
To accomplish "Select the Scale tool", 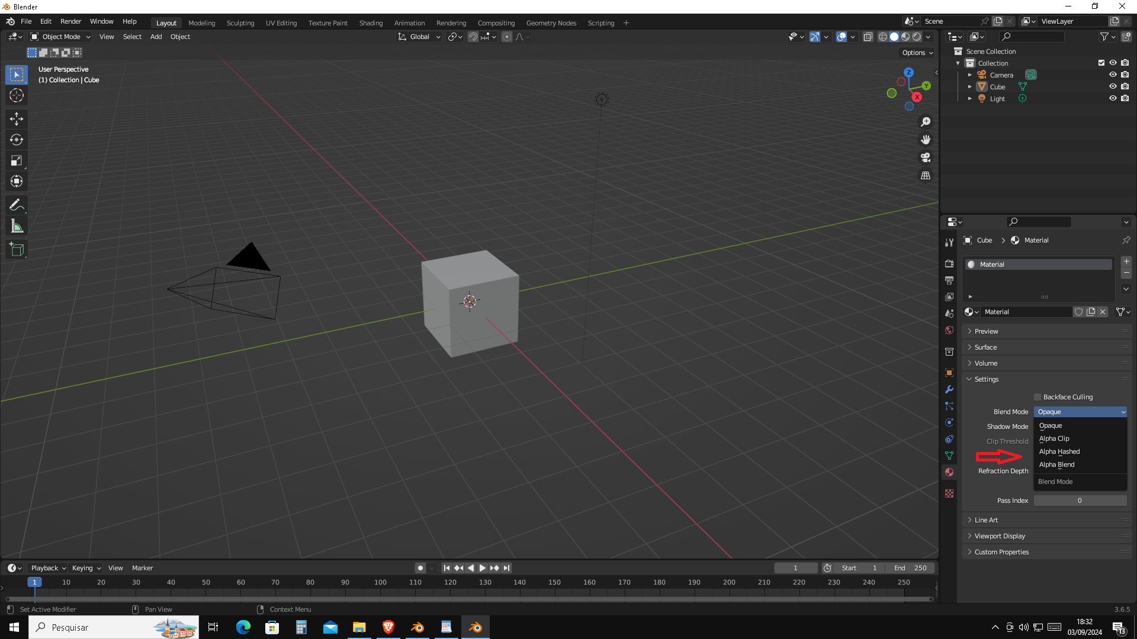I will [17, 160].
